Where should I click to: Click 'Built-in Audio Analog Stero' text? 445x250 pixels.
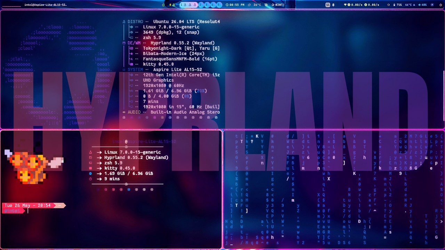185,112
